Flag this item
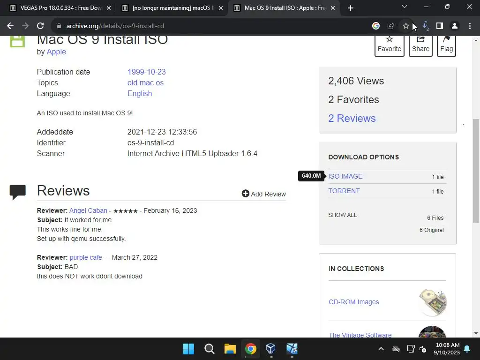 (446, 45)
